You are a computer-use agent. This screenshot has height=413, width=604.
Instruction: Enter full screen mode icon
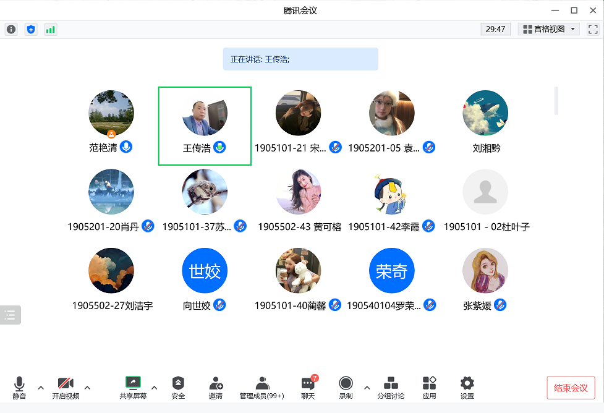coord(593,29)
